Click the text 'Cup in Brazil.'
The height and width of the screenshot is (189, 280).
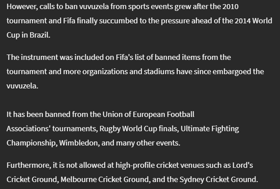point(28,35)
